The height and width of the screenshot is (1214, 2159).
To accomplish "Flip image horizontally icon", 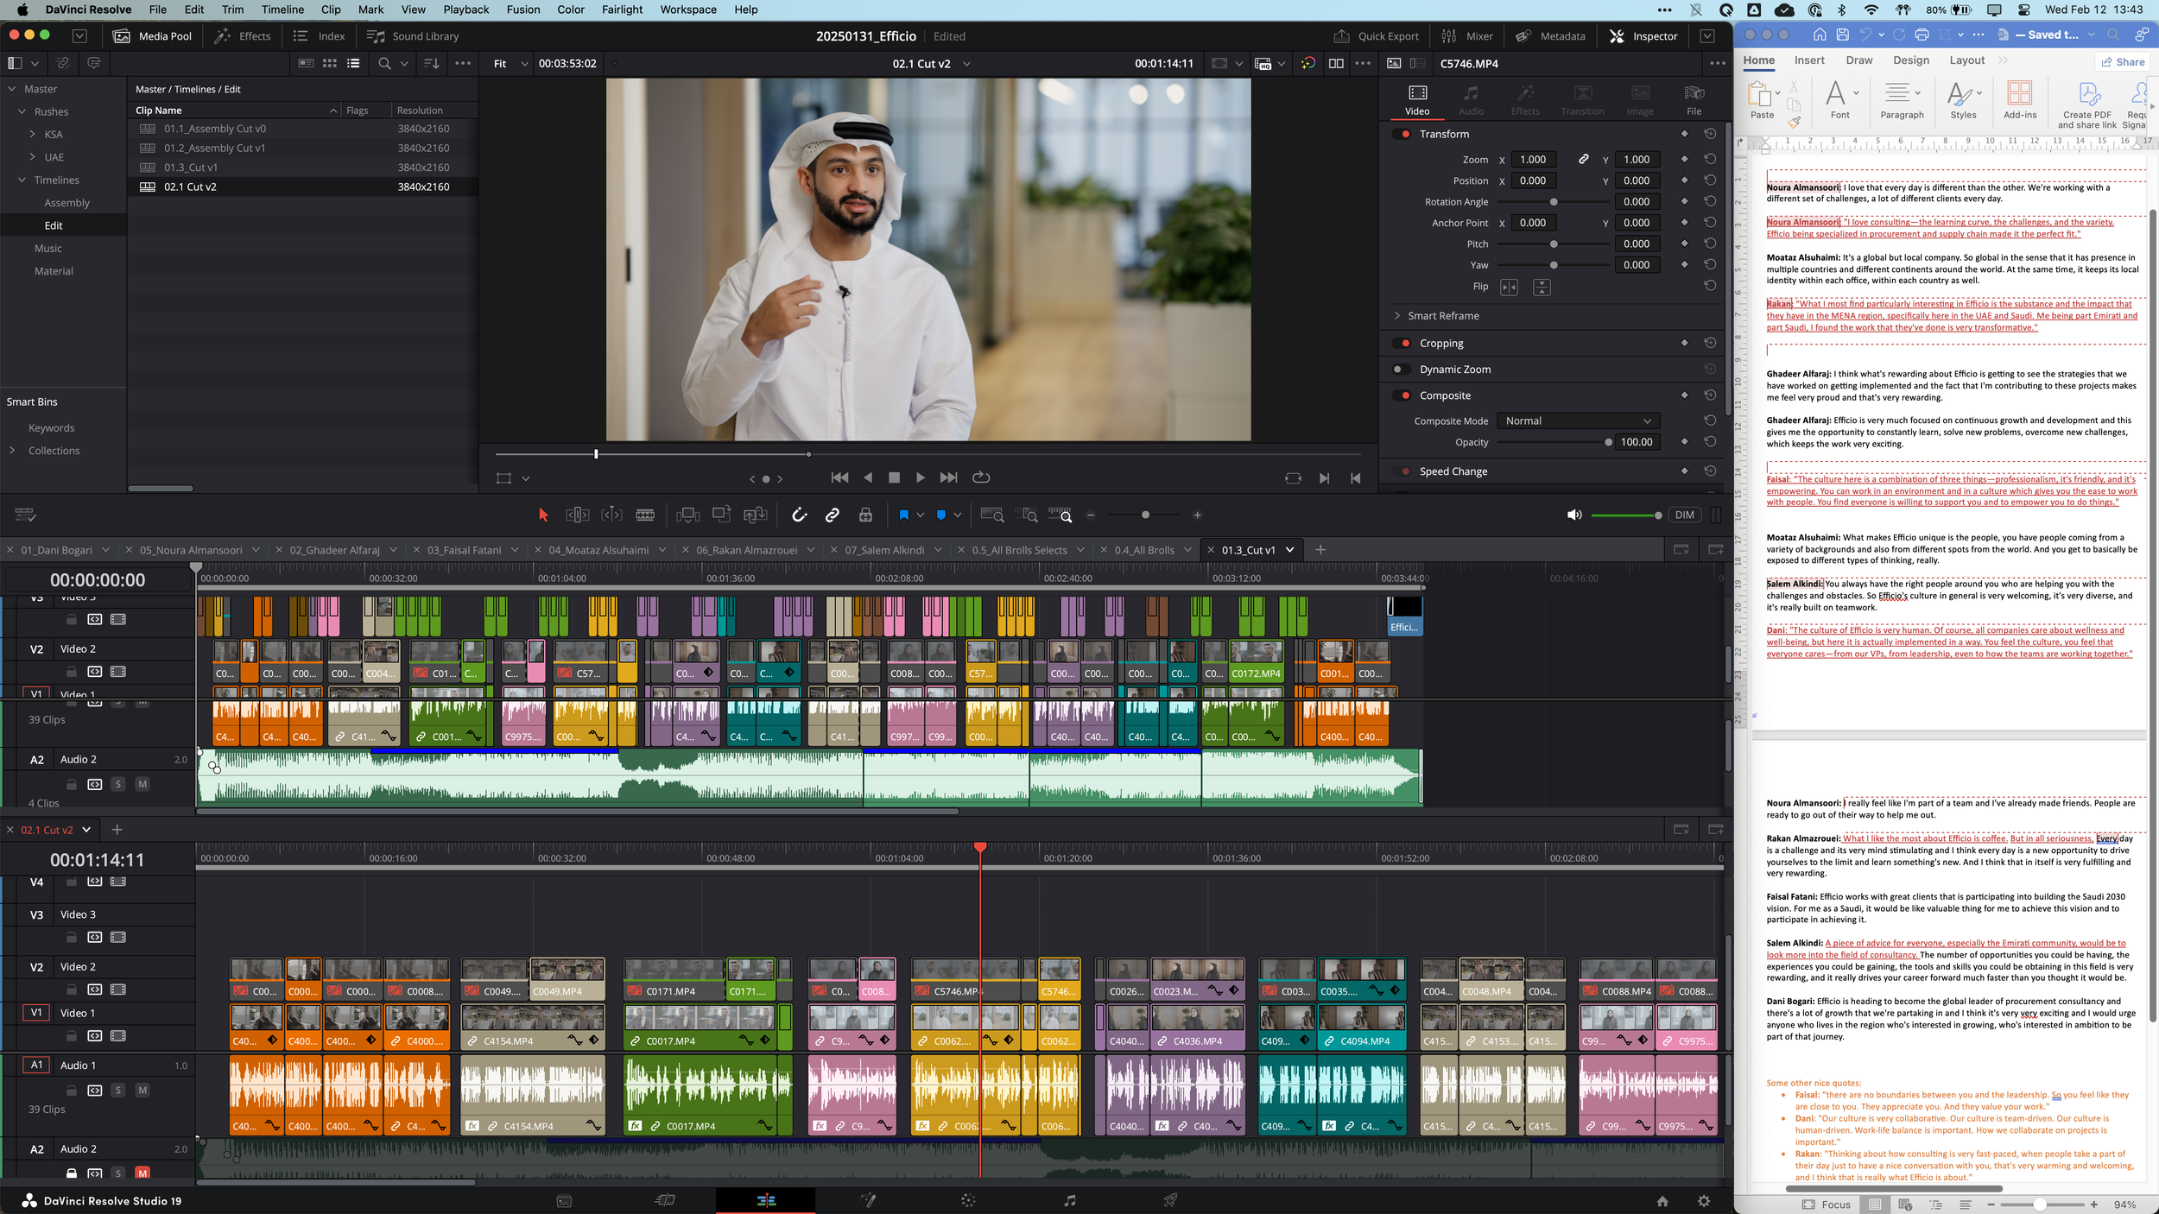I will pos(1508,288).
